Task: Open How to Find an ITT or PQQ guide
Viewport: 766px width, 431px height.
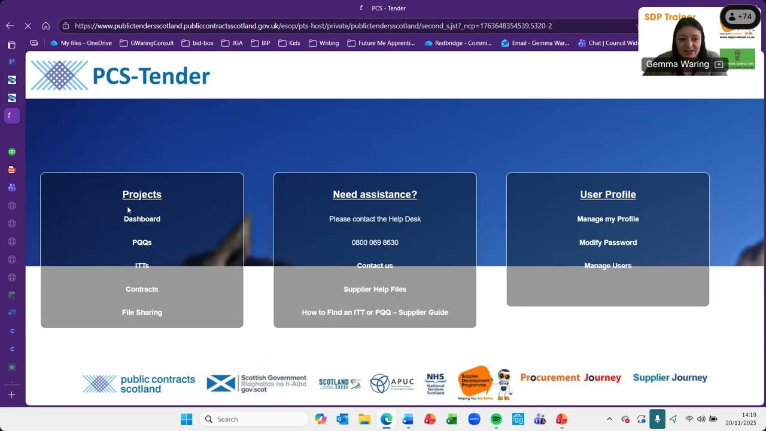Action: click(375, 312)
